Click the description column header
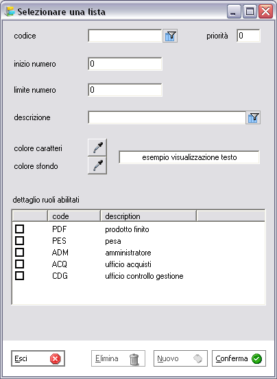Screen dimensions: 277x379 coord(148,216)
